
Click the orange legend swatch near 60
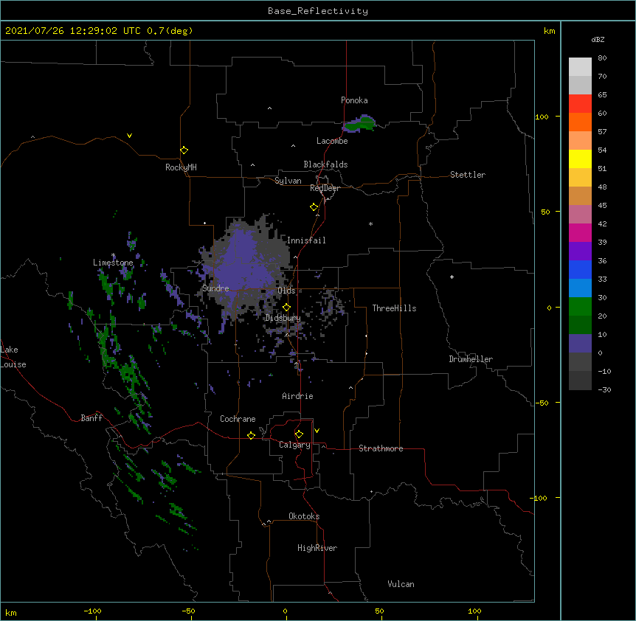(580, 122)
